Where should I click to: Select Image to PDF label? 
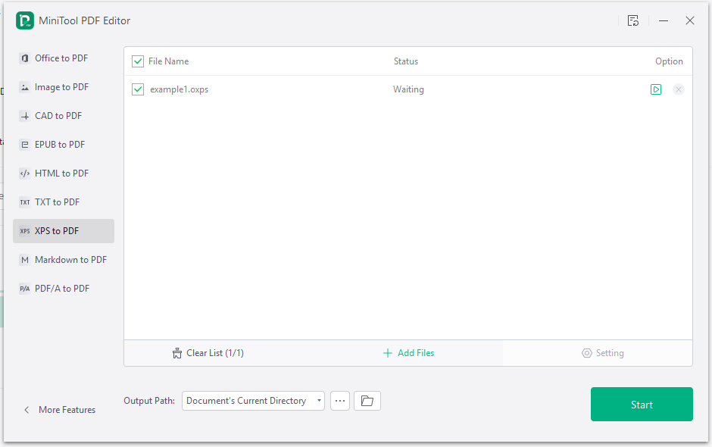62,87
